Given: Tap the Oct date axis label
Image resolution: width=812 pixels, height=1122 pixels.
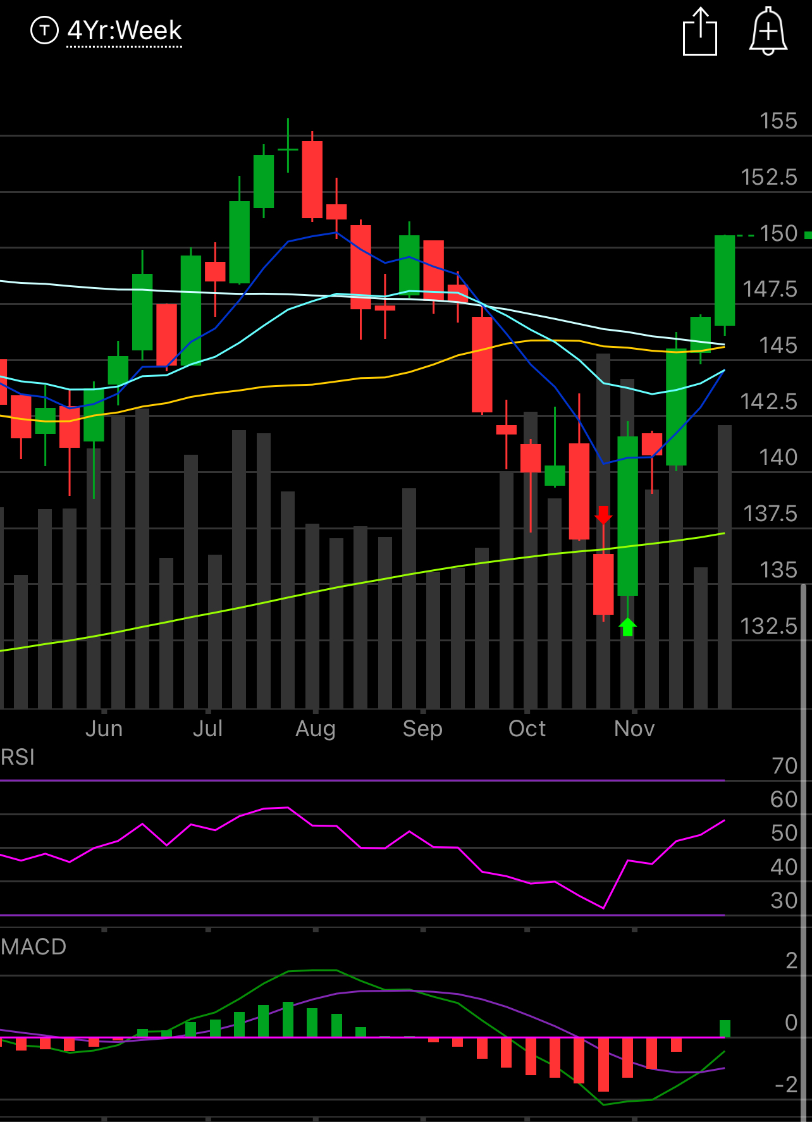Looking at the screenshot, I should coord(527,729).
